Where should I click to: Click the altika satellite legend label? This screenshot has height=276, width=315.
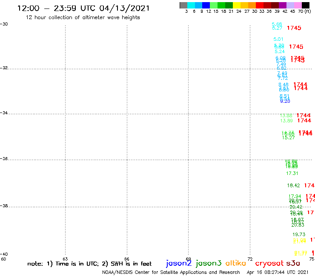click(236, 263)
